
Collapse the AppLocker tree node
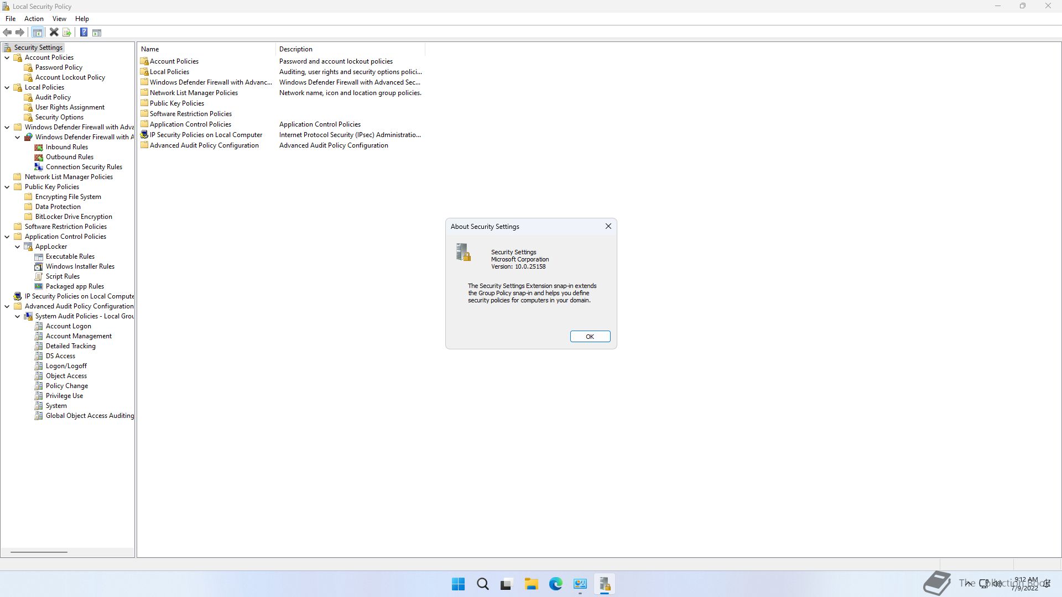18,247
